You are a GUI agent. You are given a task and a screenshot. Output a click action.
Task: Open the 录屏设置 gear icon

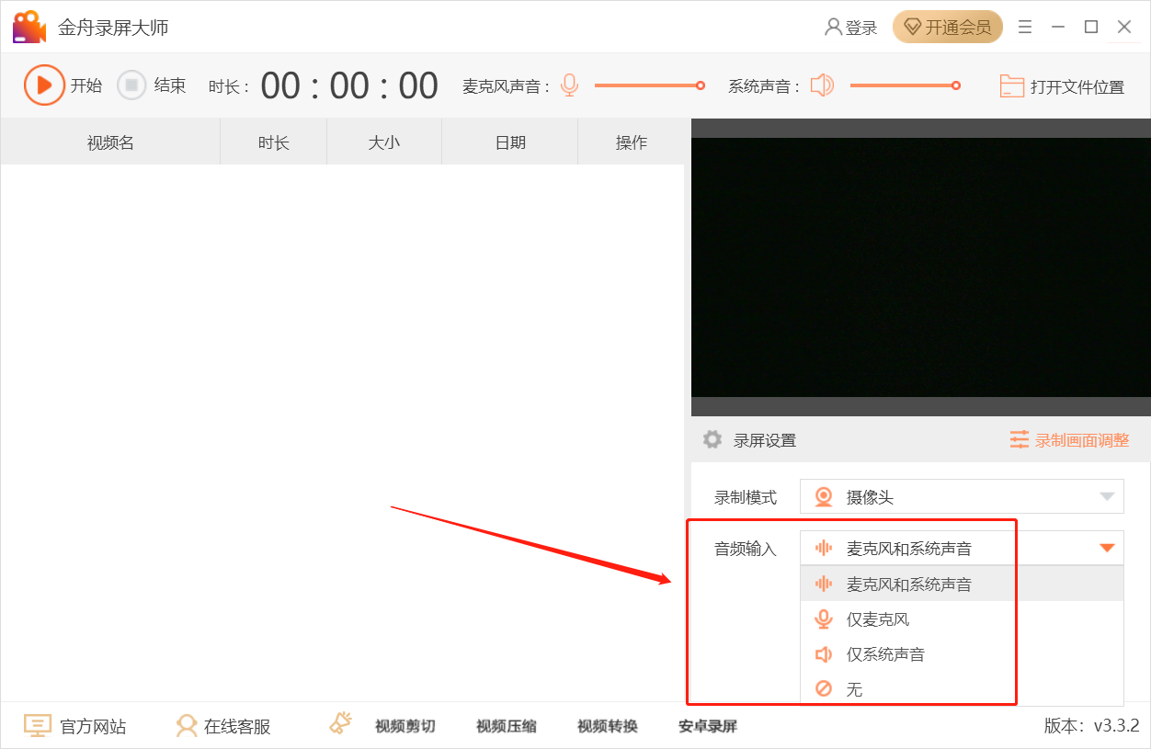coord(712,439)
